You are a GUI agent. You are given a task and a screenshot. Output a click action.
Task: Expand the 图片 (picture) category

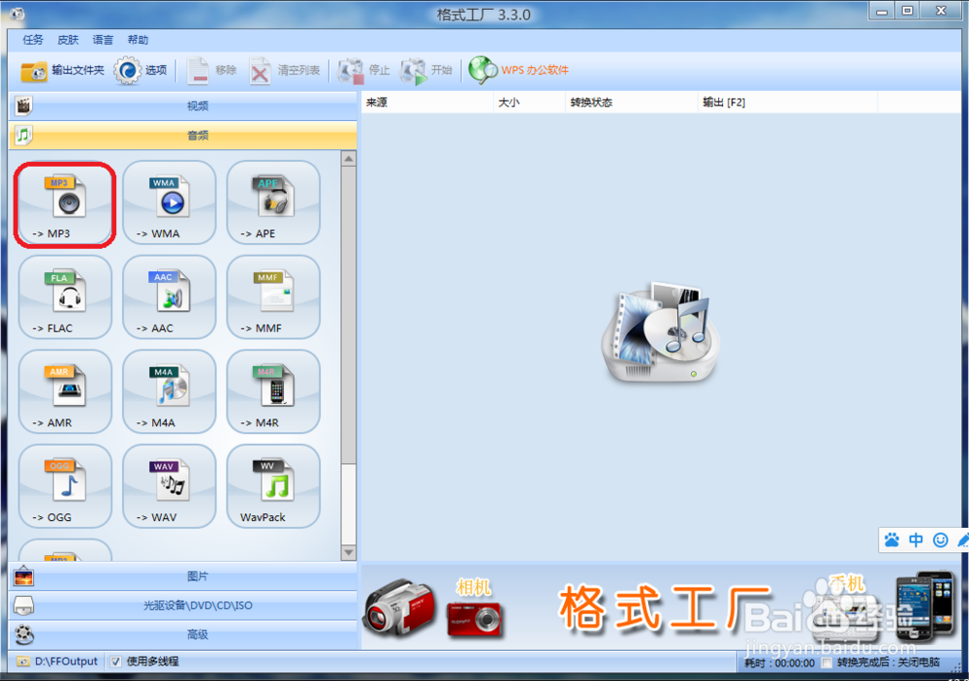[x=183, y=576]
